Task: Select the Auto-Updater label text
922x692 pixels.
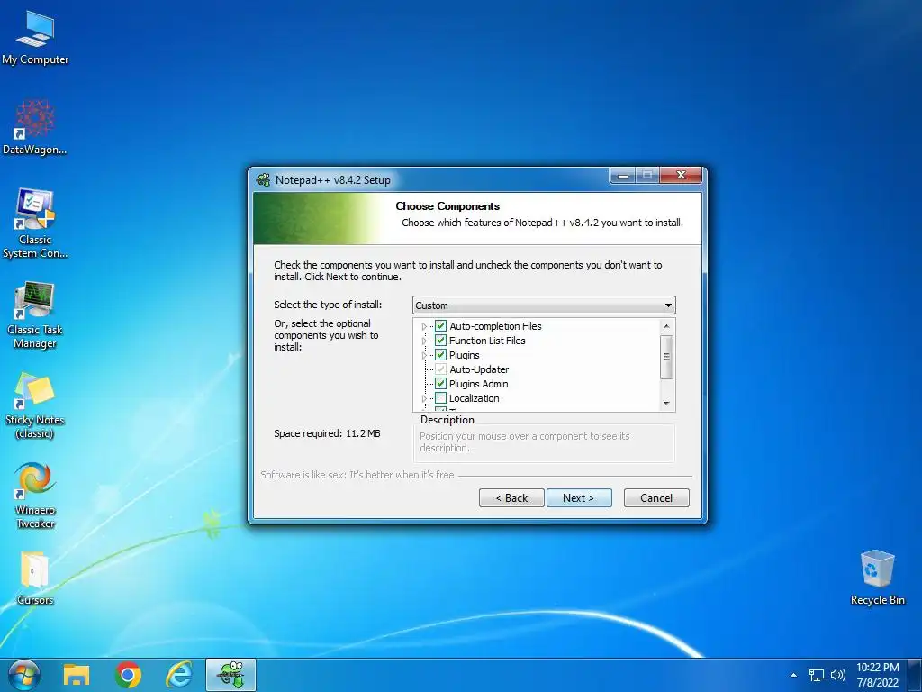Action: pos(479,369)
